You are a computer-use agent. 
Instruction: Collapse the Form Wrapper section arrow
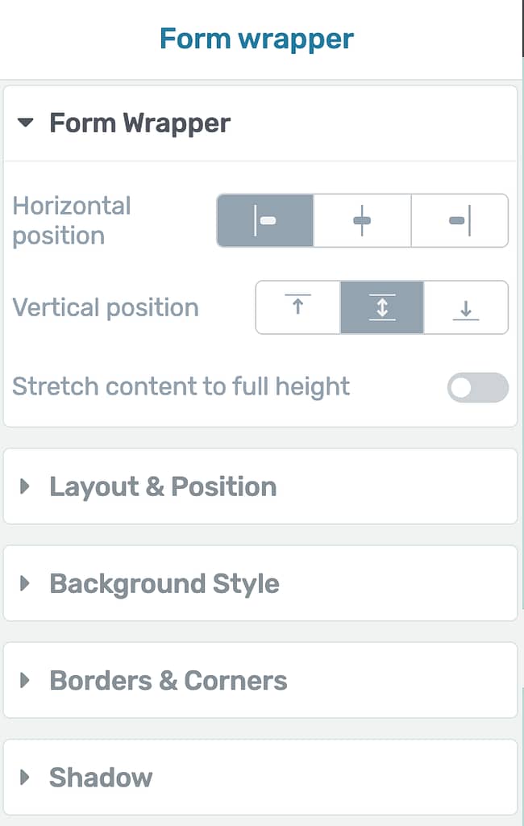pyautogui.click(x=25, y=123)
